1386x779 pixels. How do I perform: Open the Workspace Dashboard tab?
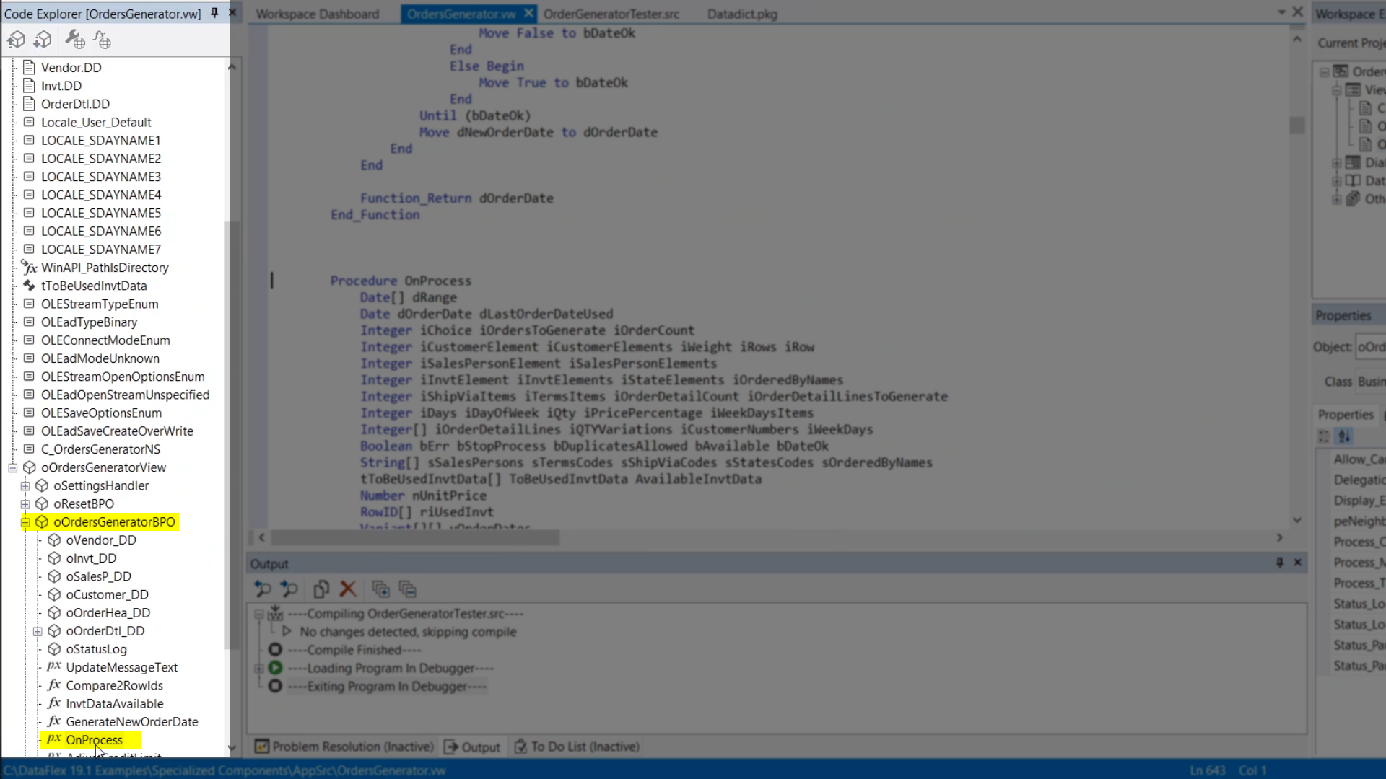click(x=317, y=14)
